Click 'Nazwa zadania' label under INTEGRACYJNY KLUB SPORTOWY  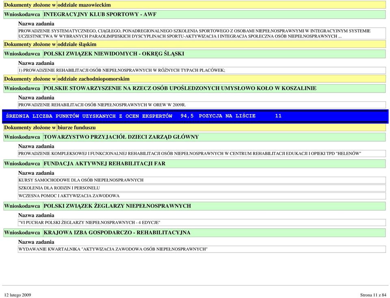[x=36, y=24]
